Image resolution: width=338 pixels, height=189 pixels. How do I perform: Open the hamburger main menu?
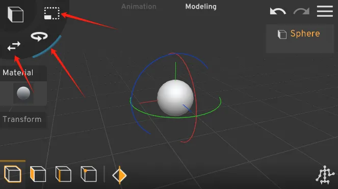325,11
